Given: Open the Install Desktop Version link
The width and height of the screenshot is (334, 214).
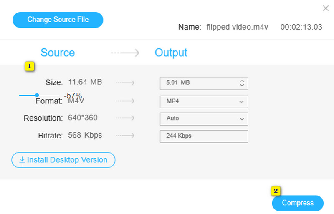Looking at the screenshot, I should tap(67, 160).
